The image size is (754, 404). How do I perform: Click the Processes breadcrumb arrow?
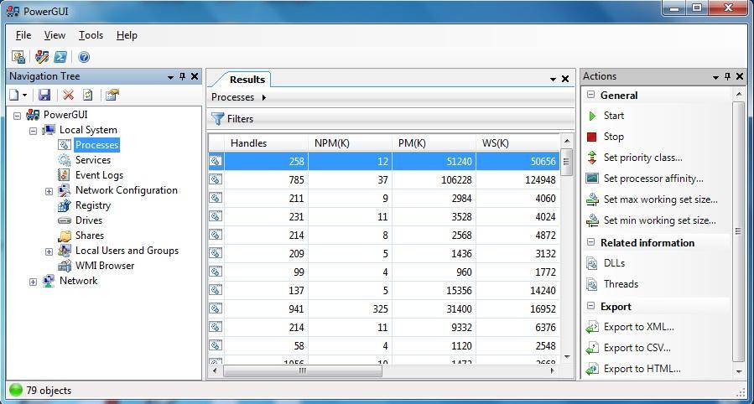264,97
